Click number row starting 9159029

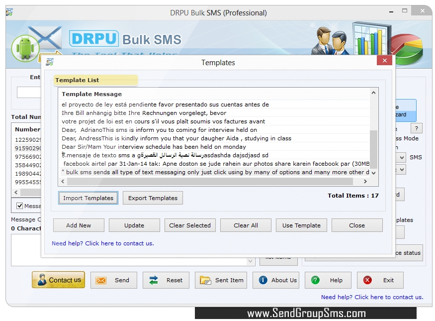[27, 148]
